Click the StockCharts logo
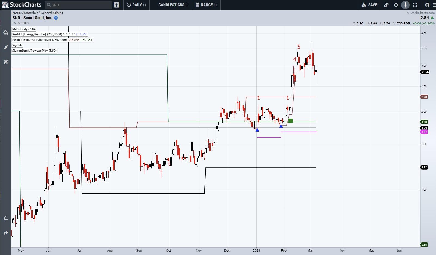 (x=22, y=5)
